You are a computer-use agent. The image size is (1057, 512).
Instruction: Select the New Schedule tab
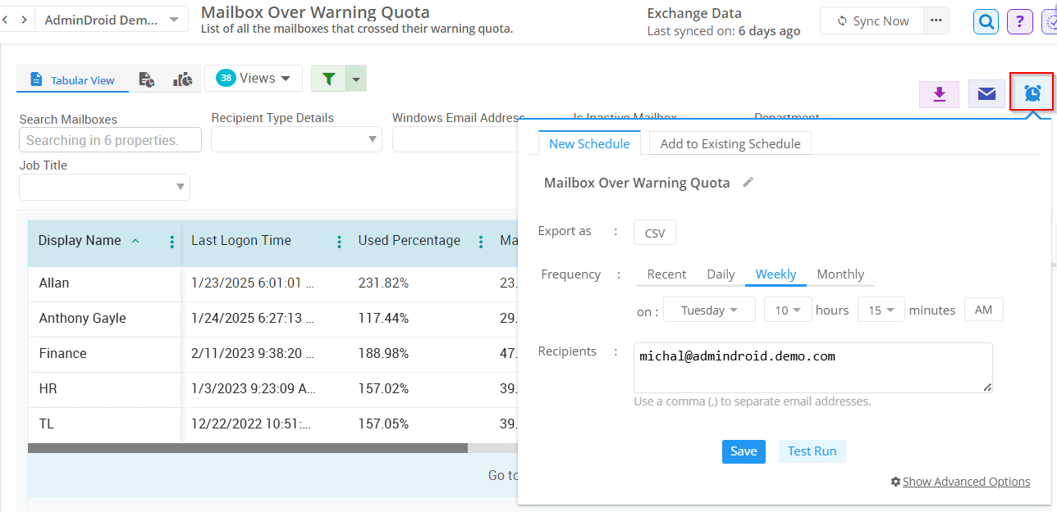(589, 143)
